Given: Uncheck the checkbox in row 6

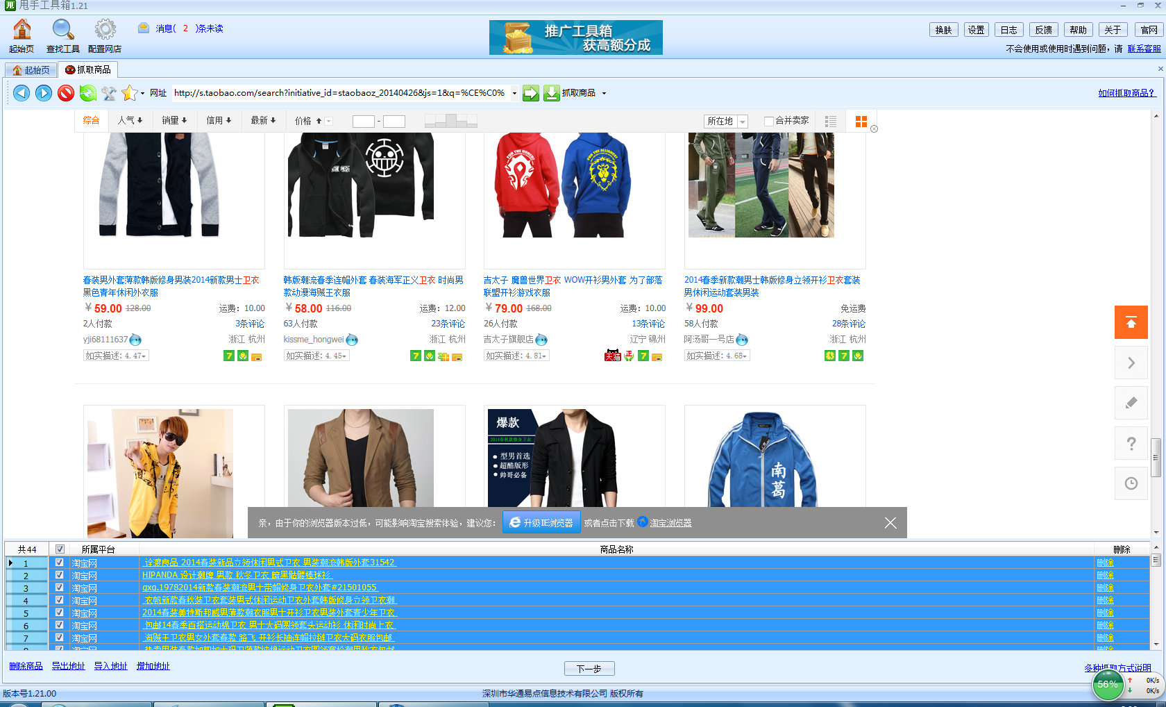Looking at the screenshot, I should tap(59, 625).
